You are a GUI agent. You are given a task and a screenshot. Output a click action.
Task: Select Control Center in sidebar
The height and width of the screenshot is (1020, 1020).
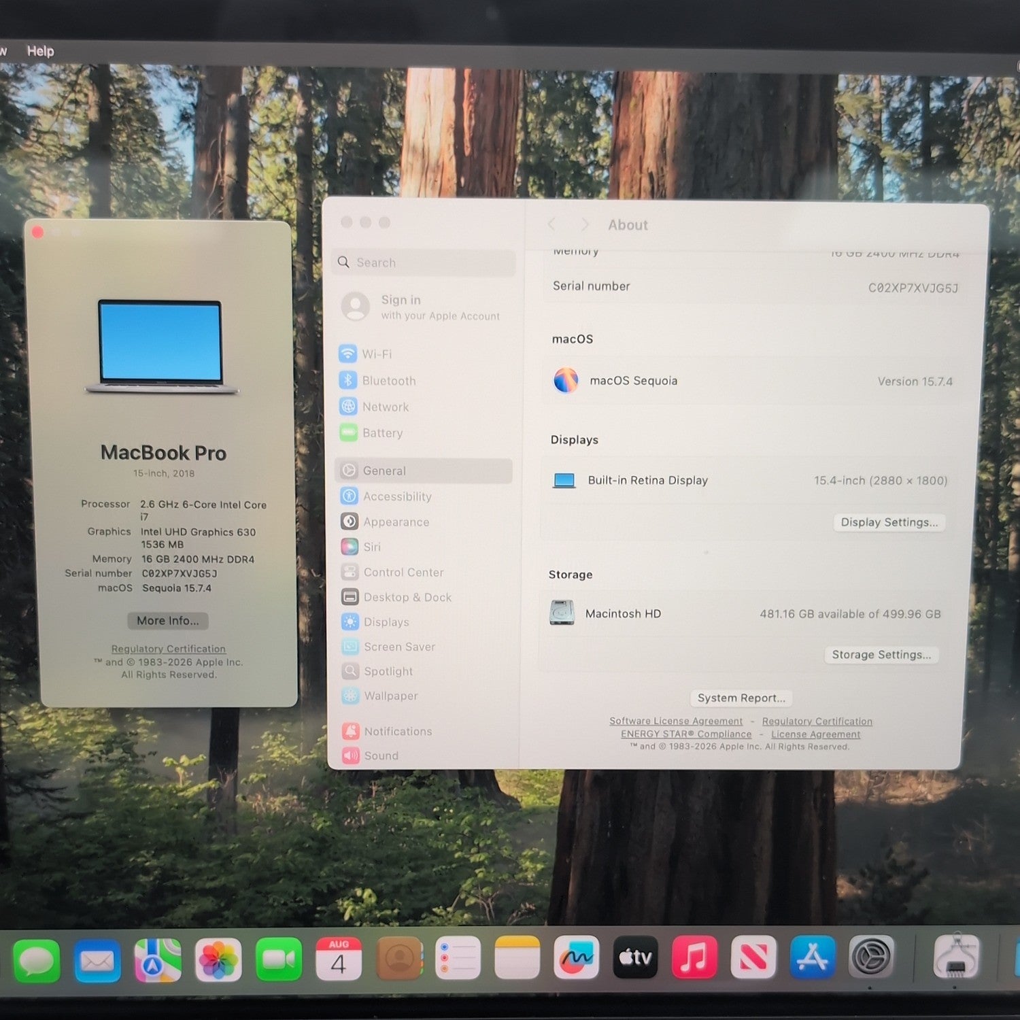coord(392,572)
